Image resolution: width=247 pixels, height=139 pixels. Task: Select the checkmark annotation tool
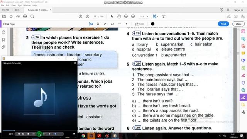(x=105, y=24)
